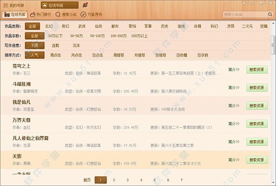Sort by 总字数
Image resolution: width=276 pixels, height=186 pixels.
point(202,55)
